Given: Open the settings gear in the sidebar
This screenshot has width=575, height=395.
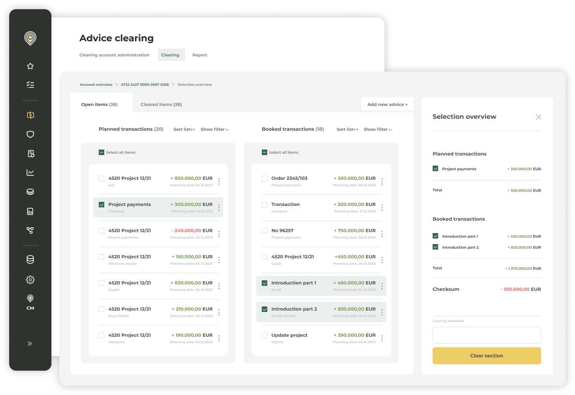Looking at the screenshot, I should pyautogui.click(x=30, y=280).
